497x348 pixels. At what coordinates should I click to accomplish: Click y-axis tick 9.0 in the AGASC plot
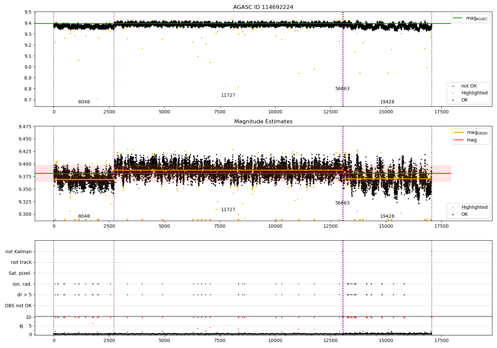pos(28,67)
